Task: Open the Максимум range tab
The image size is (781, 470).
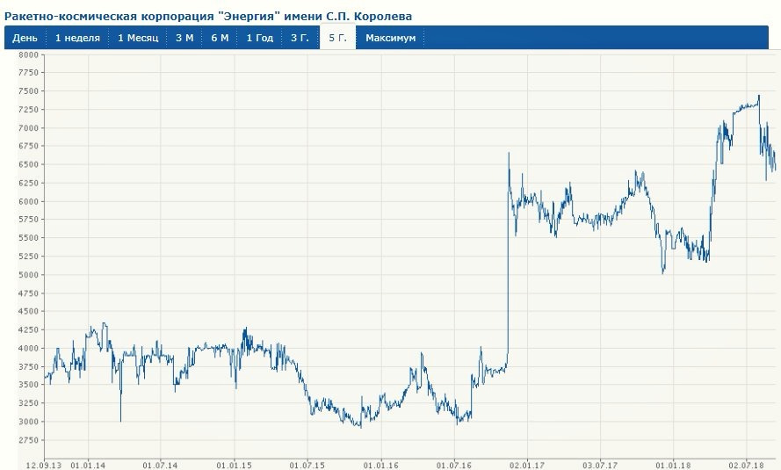Action: click(390, 38)
